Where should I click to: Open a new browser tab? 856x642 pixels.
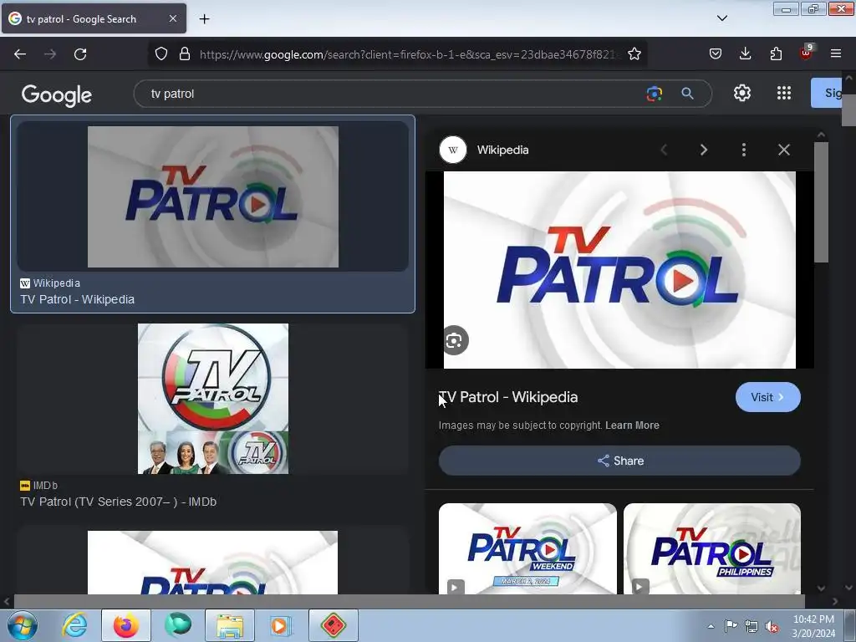pyautogui.click(x=204, y=19)
